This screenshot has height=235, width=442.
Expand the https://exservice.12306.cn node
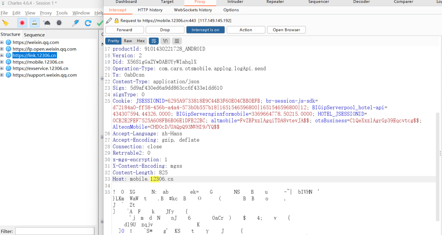coord(2,68)
